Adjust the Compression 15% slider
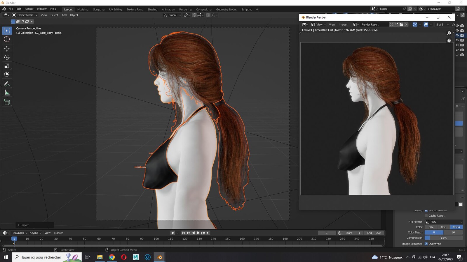Screen dimensions: 467x262 [x=444, y=238]
